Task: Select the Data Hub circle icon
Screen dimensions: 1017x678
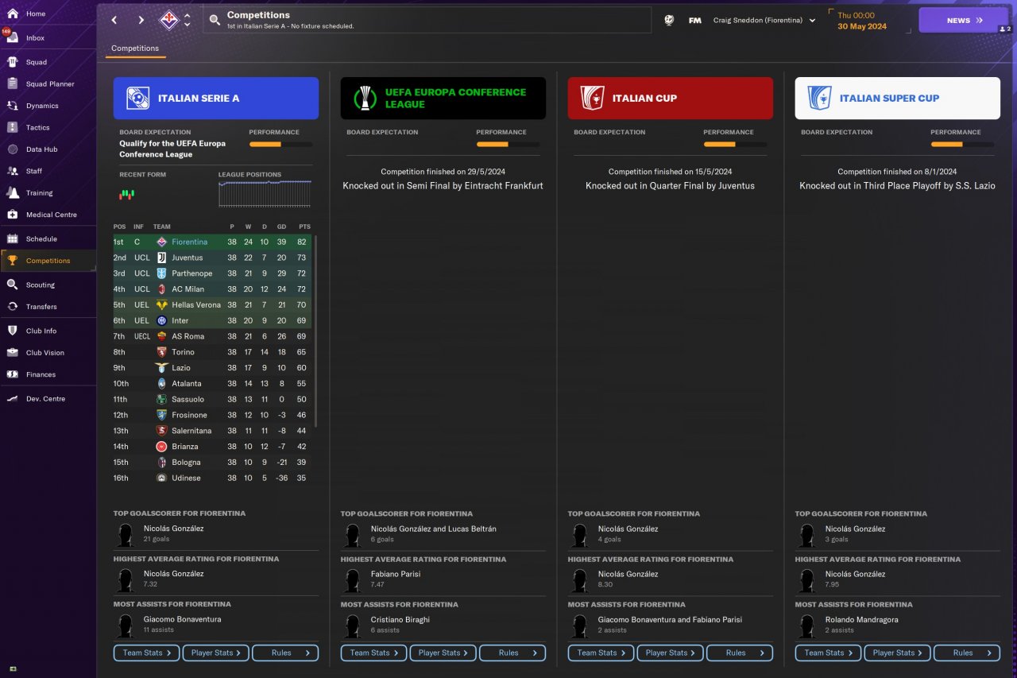Action: [x=12, y=149]
